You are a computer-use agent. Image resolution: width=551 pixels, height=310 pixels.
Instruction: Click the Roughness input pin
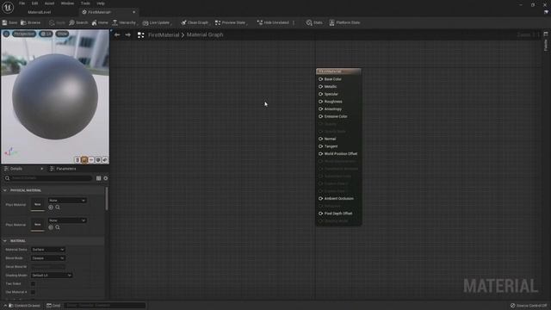pyautogui.click(x=320, y=102)
